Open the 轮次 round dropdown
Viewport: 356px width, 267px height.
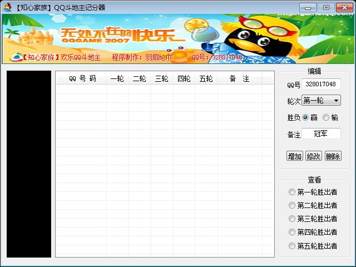pyautogui.click(x=322, y=100)
